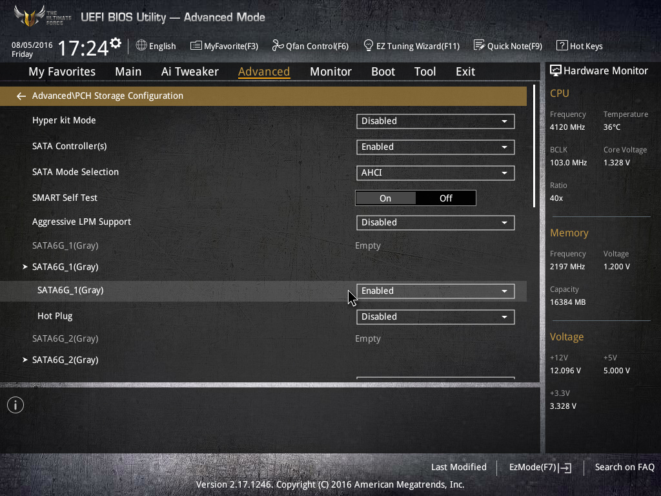Screen dimensions: 661x496
Task: Open Hot Plug Disabled dropdown
Action: (436, 317)
